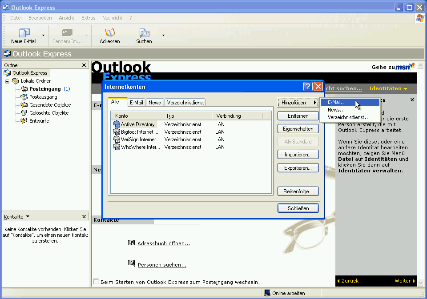Click the Personen suchen search icon

[x=132, y=263]
